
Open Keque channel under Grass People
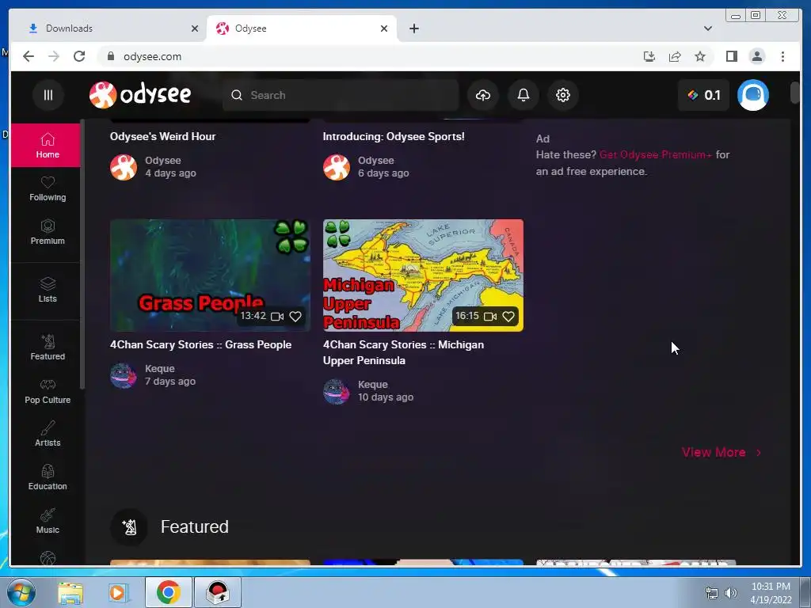click(x=160, y=369)
